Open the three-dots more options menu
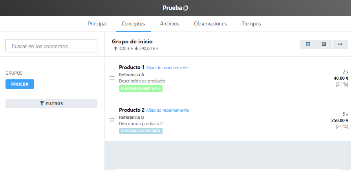Viewport: 351px width, 170px height. tap(340, 44)
